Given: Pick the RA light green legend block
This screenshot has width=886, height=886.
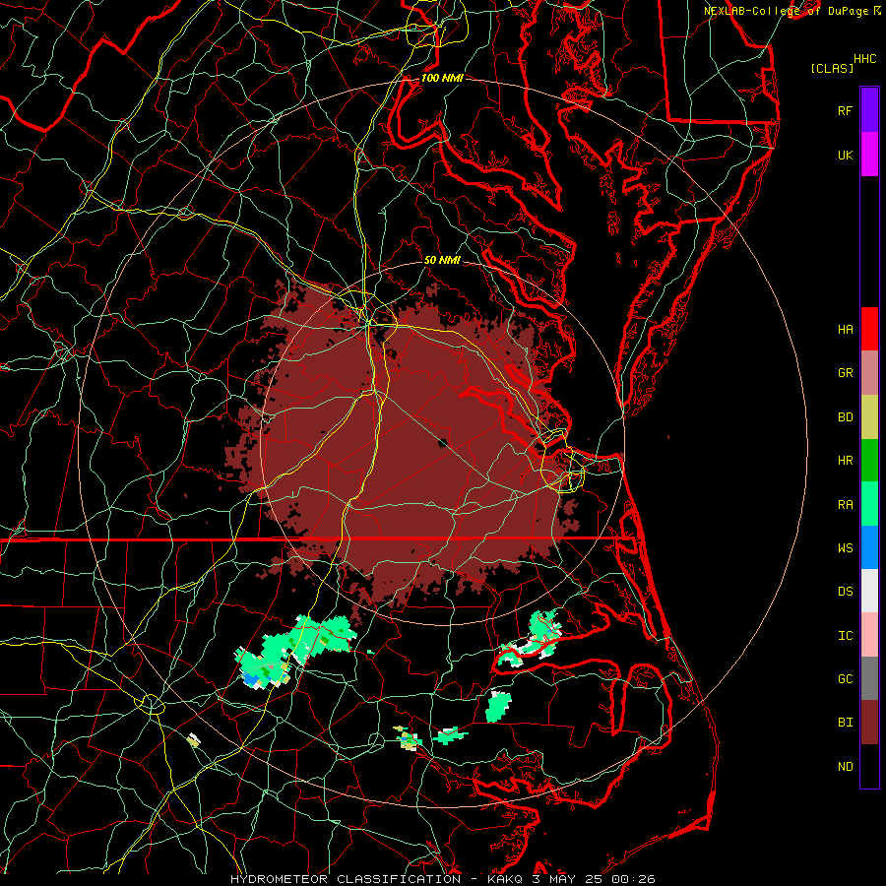Looking at the screenshot, I should (x=869, y=504).
